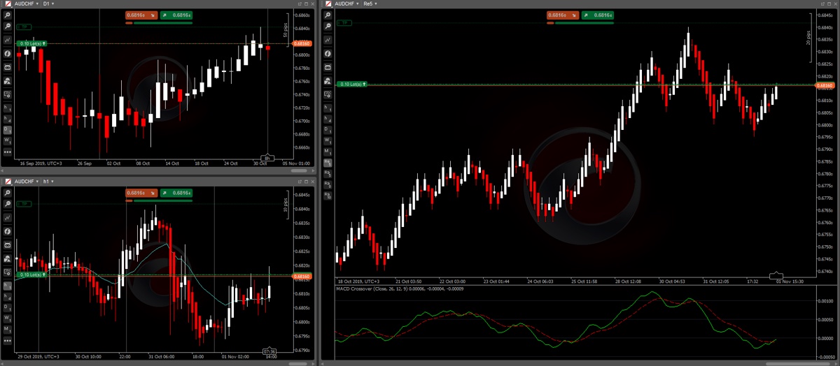Open chart type selector in h1 chart
This screenshot has height=366, width=840.
[7, 217]
